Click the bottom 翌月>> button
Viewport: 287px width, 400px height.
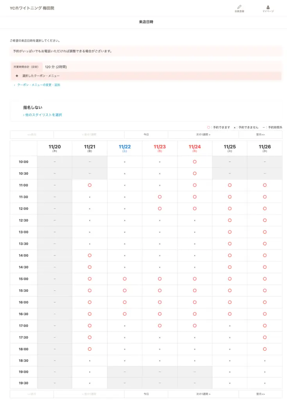tap(260, 394)
